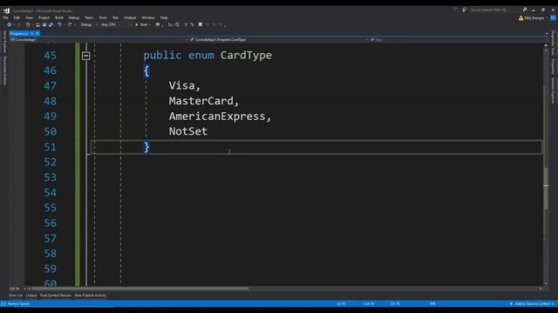Open the Output tab
This screenshot has width=558, height=313.
(x=31, y=296)
